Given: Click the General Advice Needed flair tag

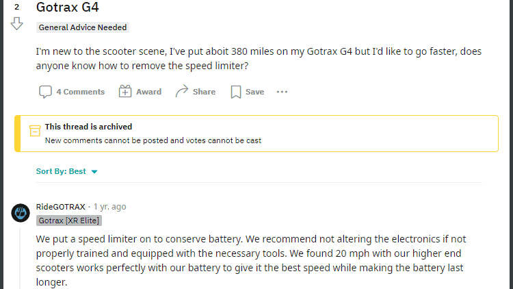Looking at the screenshot, I should (x=83, y=28).
